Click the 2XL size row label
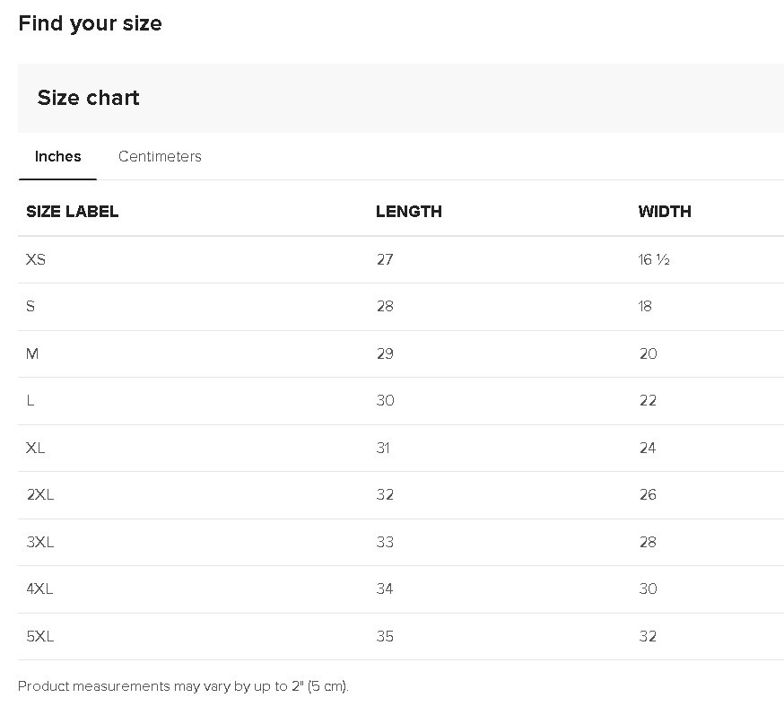 [40, 494]
